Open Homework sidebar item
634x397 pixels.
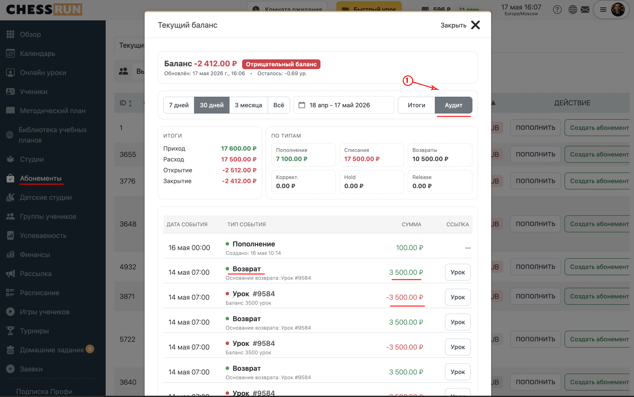[52, 350]
